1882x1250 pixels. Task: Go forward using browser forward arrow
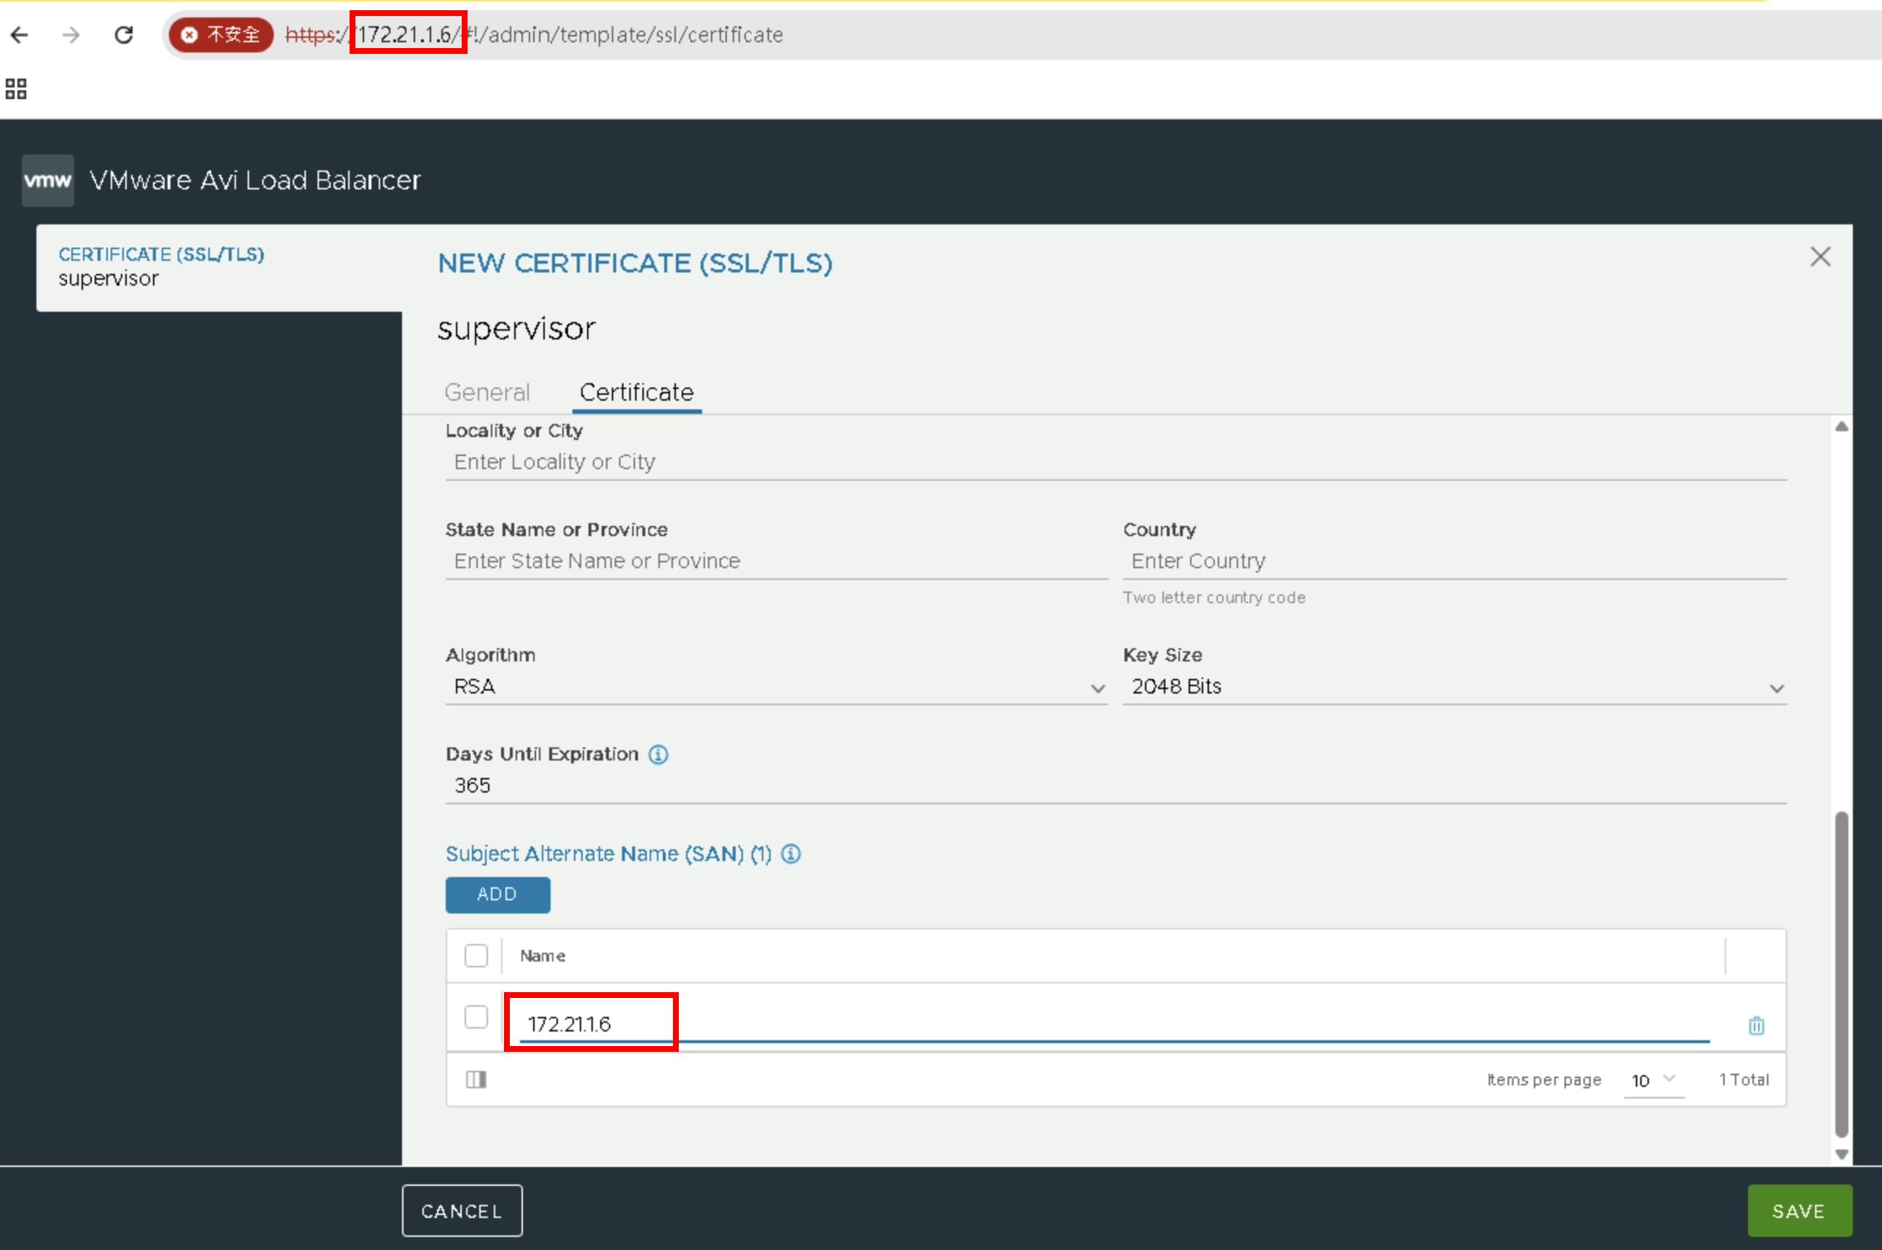[x=71, y=35]
